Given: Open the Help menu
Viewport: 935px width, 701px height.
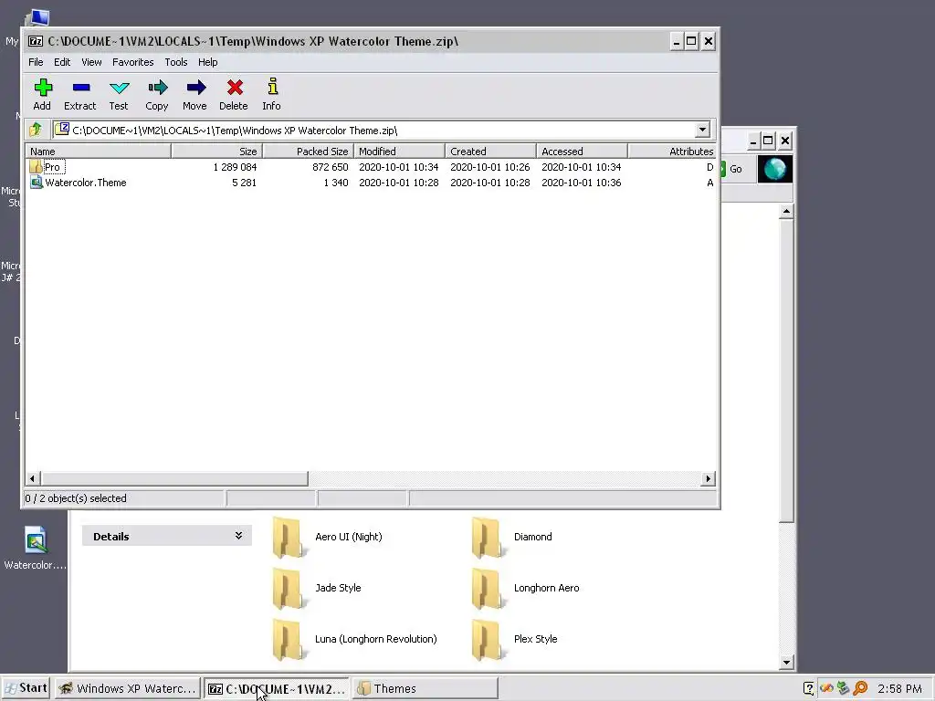Looking at the screenshot, I should pos(207,62).
